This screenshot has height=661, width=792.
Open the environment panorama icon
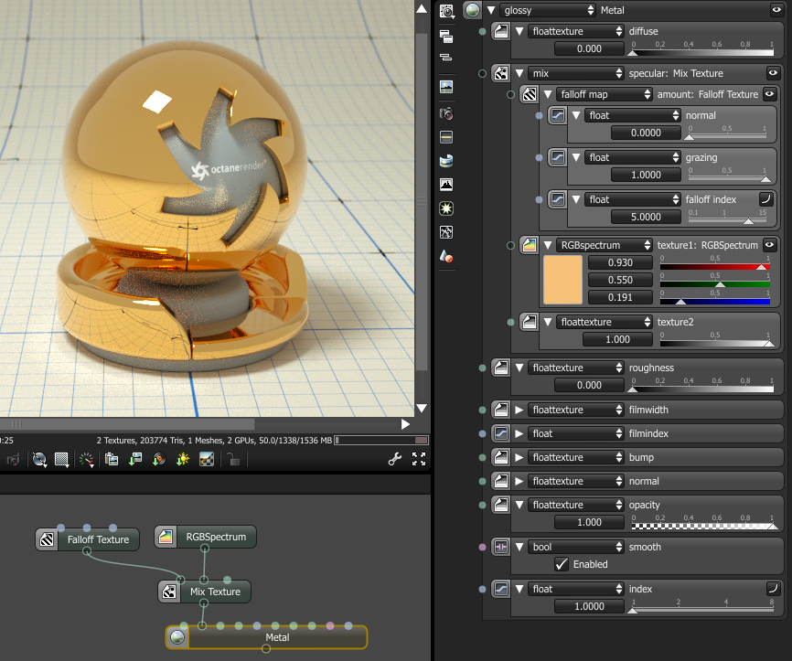pyautogui.click(x=446, y=161)
